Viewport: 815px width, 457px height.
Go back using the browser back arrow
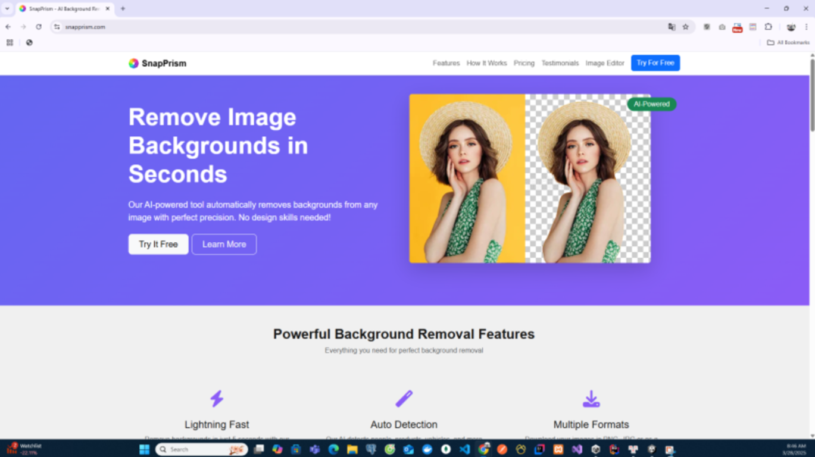(x=8, y=27)
